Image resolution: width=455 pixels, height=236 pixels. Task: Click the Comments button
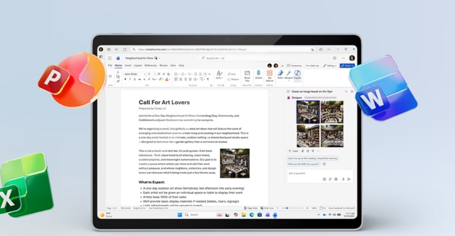(x=294, y=66)
